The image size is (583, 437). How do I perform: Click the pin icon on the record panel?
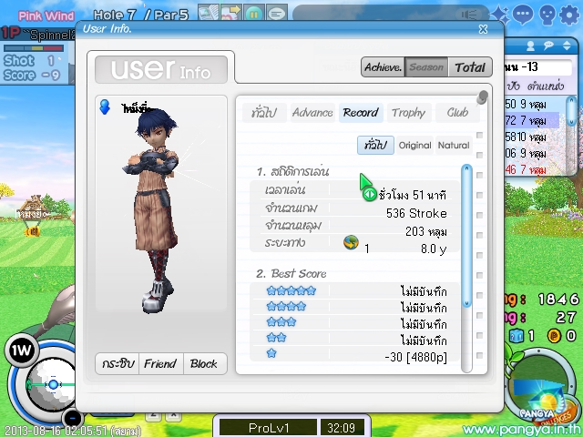482,97
